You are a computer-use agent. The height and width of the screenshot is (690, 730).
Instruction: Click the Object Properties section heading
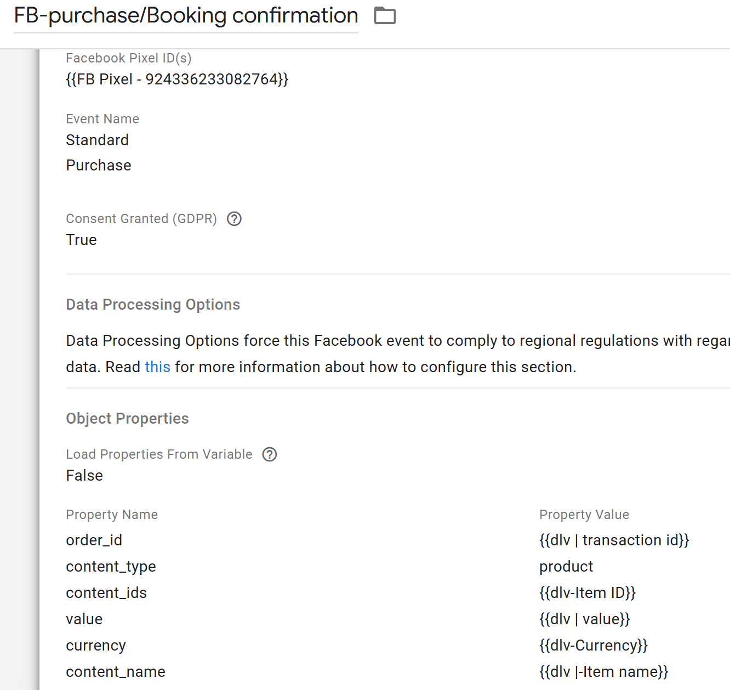point(127,419)
